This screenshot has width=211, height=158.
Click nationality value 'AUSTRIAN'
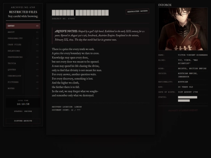[183, 82]
